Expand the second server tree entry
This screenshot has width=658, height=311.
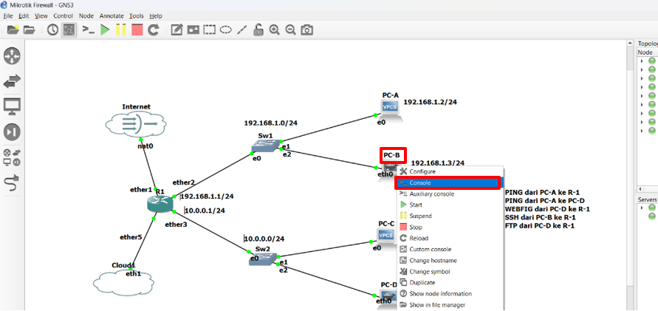[x=642, y=216]
